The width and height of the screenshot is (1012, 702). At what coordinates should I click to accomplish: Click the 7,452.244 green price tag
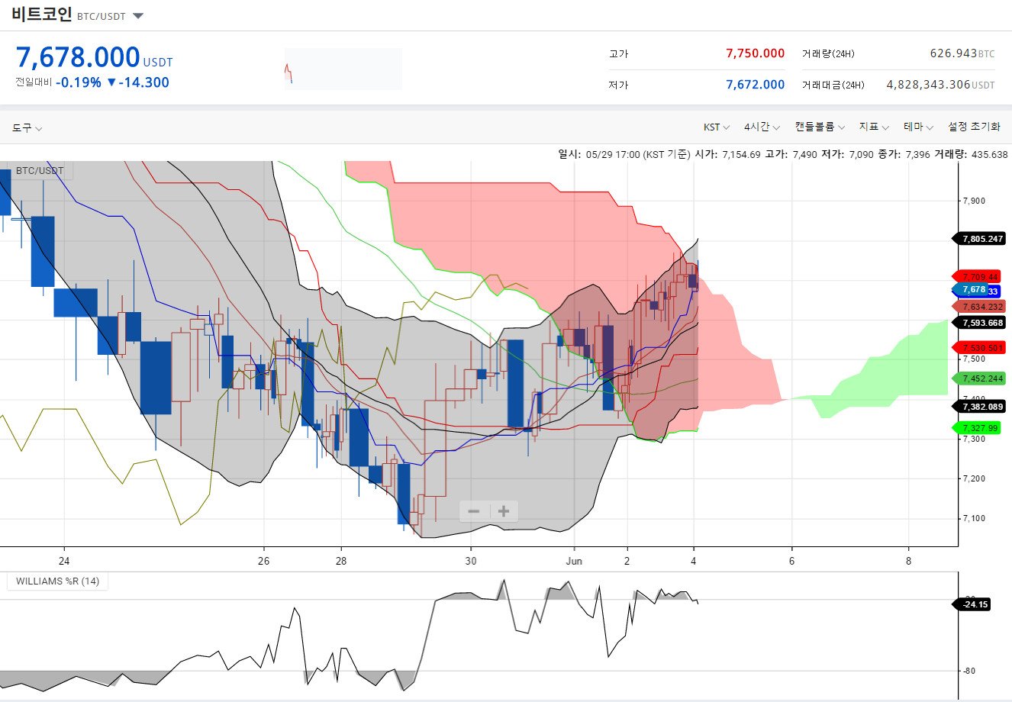pos(980,378)
